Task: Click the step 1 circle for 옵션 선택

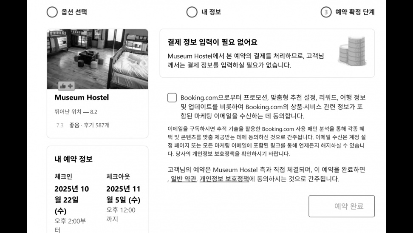Action: click(52, 12)
